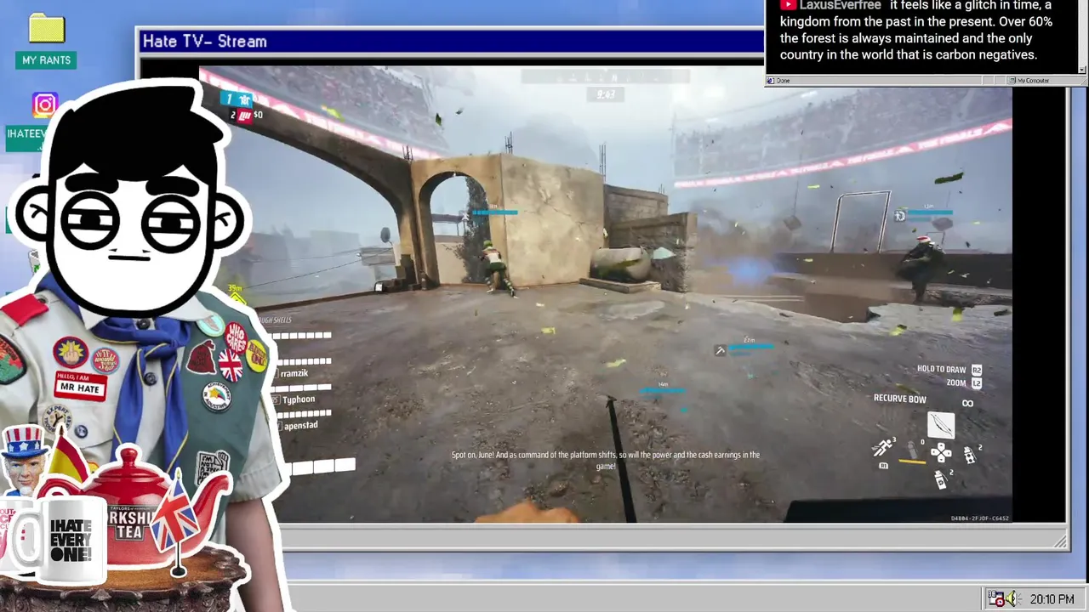Click the announcer subtitle text
Viewport: 1089px width, 612px height.
pos(606,460)
